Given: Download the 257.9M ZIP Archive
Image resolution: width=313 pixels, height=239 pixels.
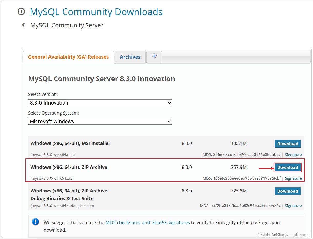Looking at the screenshot, I should coord(288,167).
